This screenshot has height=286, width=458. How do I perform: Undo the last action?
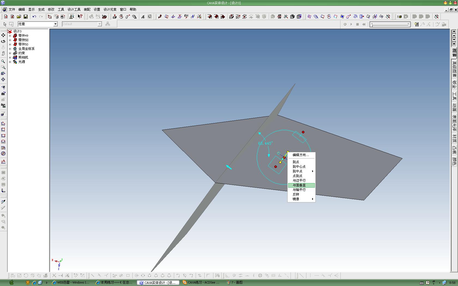click(34, 17)
